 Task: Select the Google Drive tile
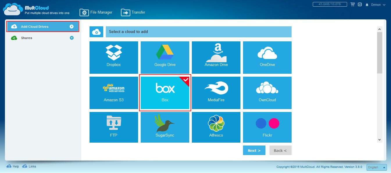click(165, 57)
